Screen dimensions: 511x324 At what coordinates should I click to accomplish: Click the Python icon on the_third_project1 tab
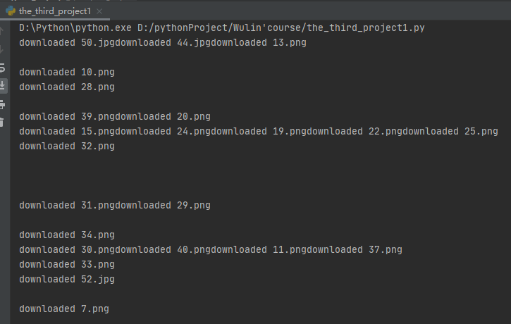click(x=11, y=11)
